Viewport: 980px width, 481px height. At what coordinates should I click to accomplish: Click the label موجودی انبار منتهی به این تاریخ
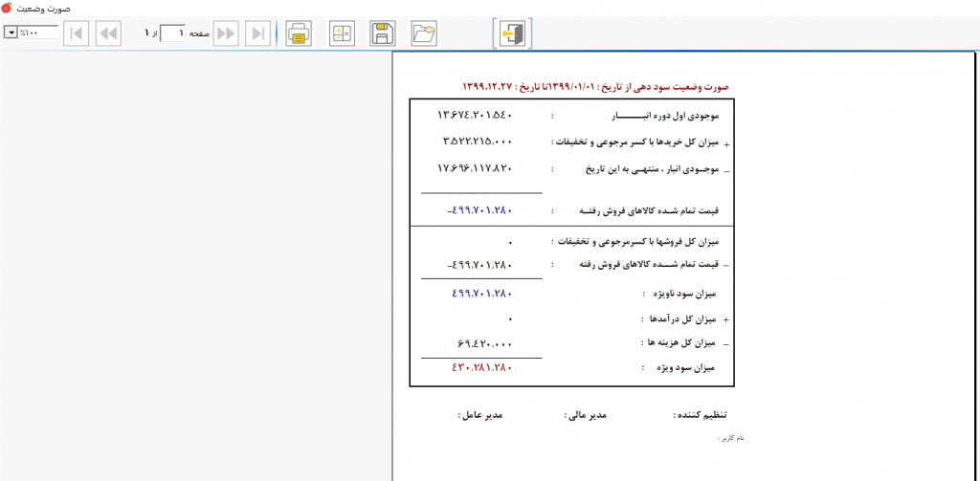653,169
